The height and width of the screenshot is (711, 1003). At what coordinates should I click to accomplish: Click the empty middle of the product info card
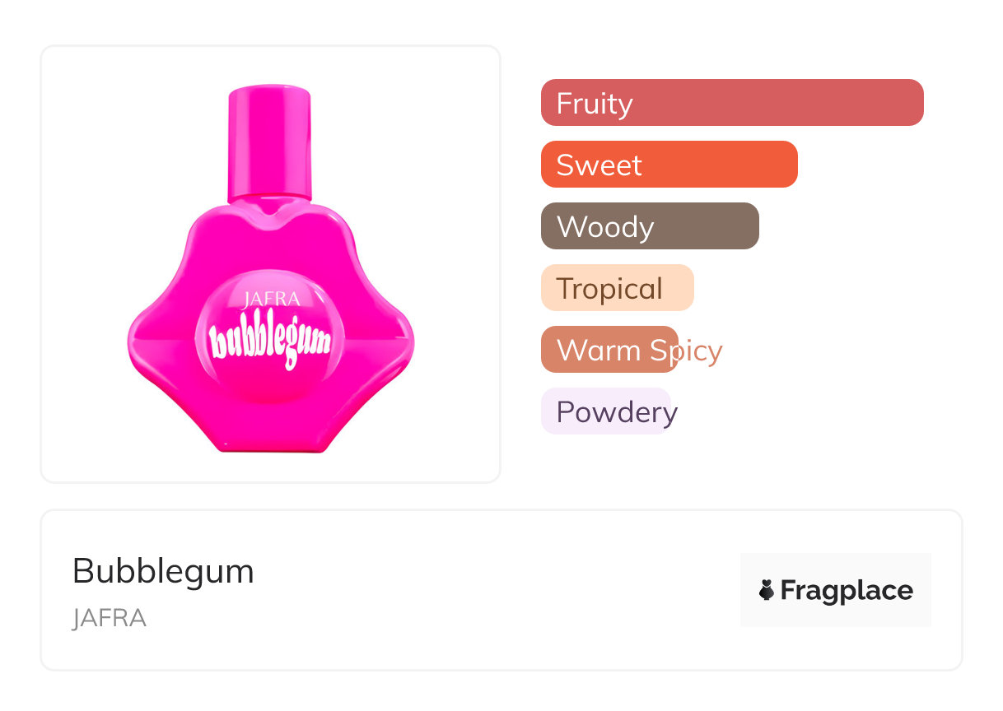(494, 590)
